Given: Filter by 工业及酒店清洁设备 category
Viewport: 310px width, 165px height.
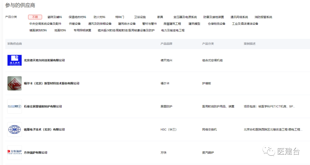Looking at the screenshot, I should tap(245, 24).
